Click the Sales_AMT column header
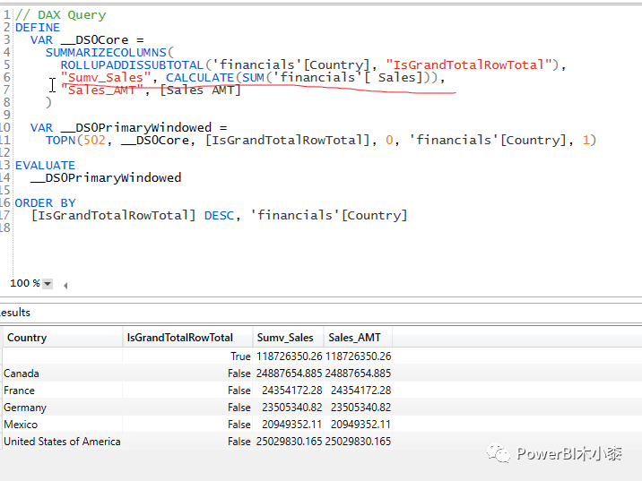The image size is (642, 481). pos(354,338)
